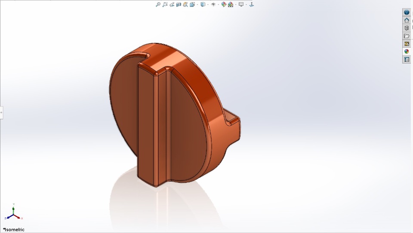
Task: Click the Apply Scene icon
Action: point(231,4)
